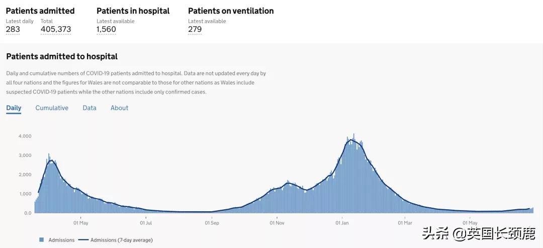Open the Data tab
This screenshot has height=248, width=543.
(89, 108)
